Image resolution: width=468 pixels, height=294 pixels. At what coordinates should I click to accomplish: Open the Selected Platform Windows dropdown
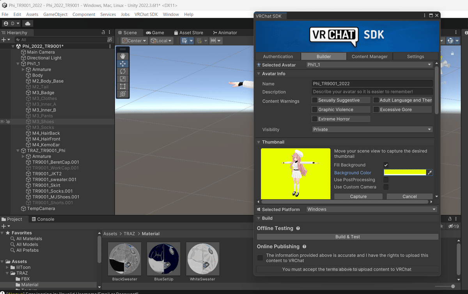pos(372,209)
